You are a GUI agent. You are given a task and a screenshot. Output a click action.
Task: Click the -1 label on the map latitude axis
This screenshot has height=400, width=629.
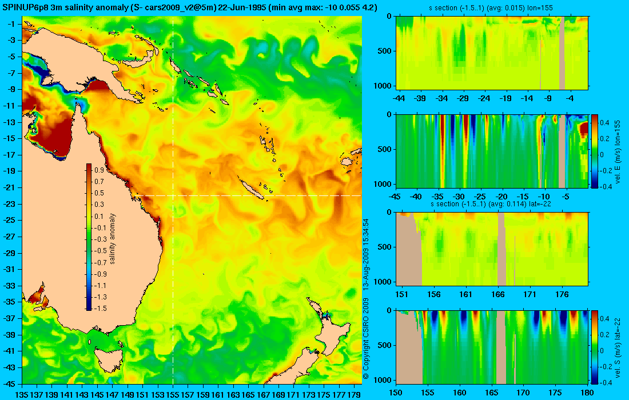[x=11, y=24]
